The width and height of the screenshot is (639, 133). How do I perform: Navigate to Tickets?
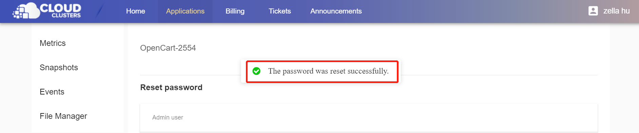[x=279, y=11]
